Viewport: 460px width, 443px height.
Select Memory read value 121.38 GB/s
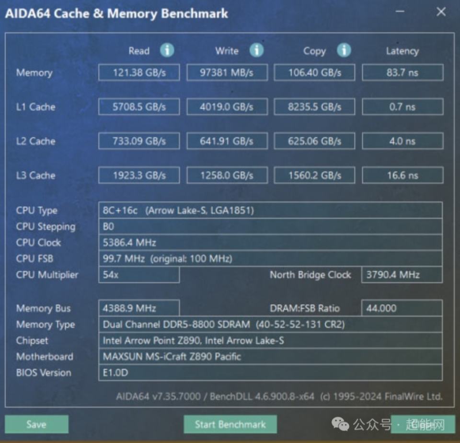(139, 72)
